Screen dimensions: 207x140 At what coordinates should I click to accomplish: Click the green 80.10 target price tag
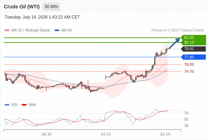tap(193, 43)
